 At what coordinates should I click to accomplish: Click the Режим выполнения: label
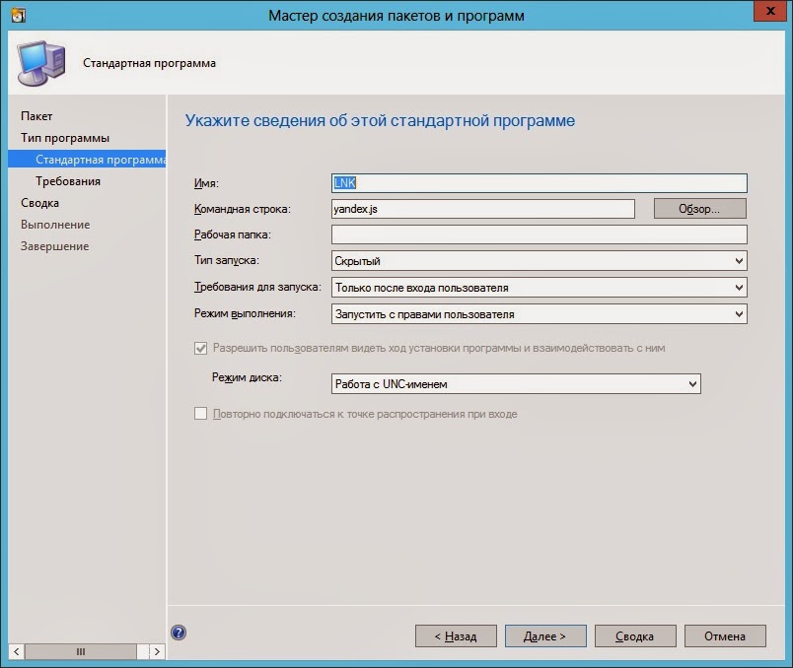pyautogui.click(x=245, y=313)
